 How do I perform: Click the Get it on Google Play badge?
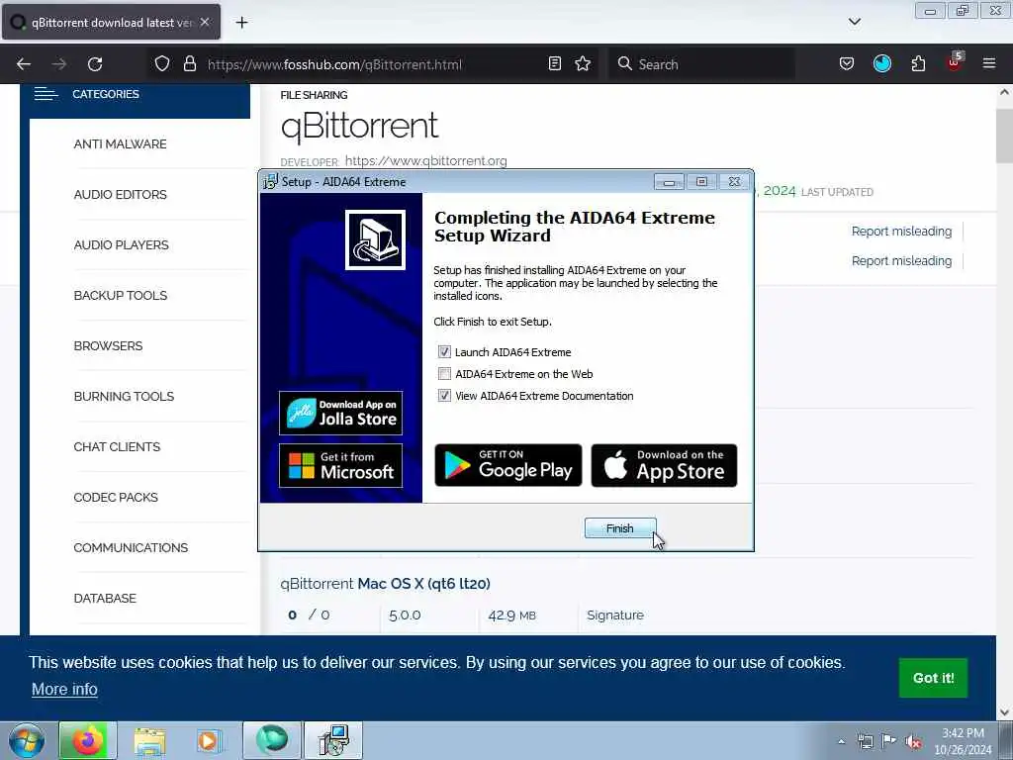507,465
